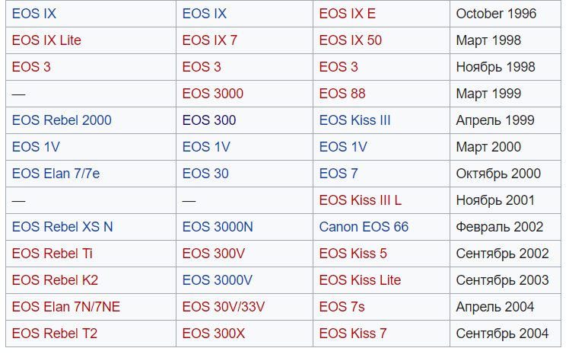Open the EOS IX 7 link
Image resolution: width=569 pixels, height=364 pixels.
(x=209, y=40)
